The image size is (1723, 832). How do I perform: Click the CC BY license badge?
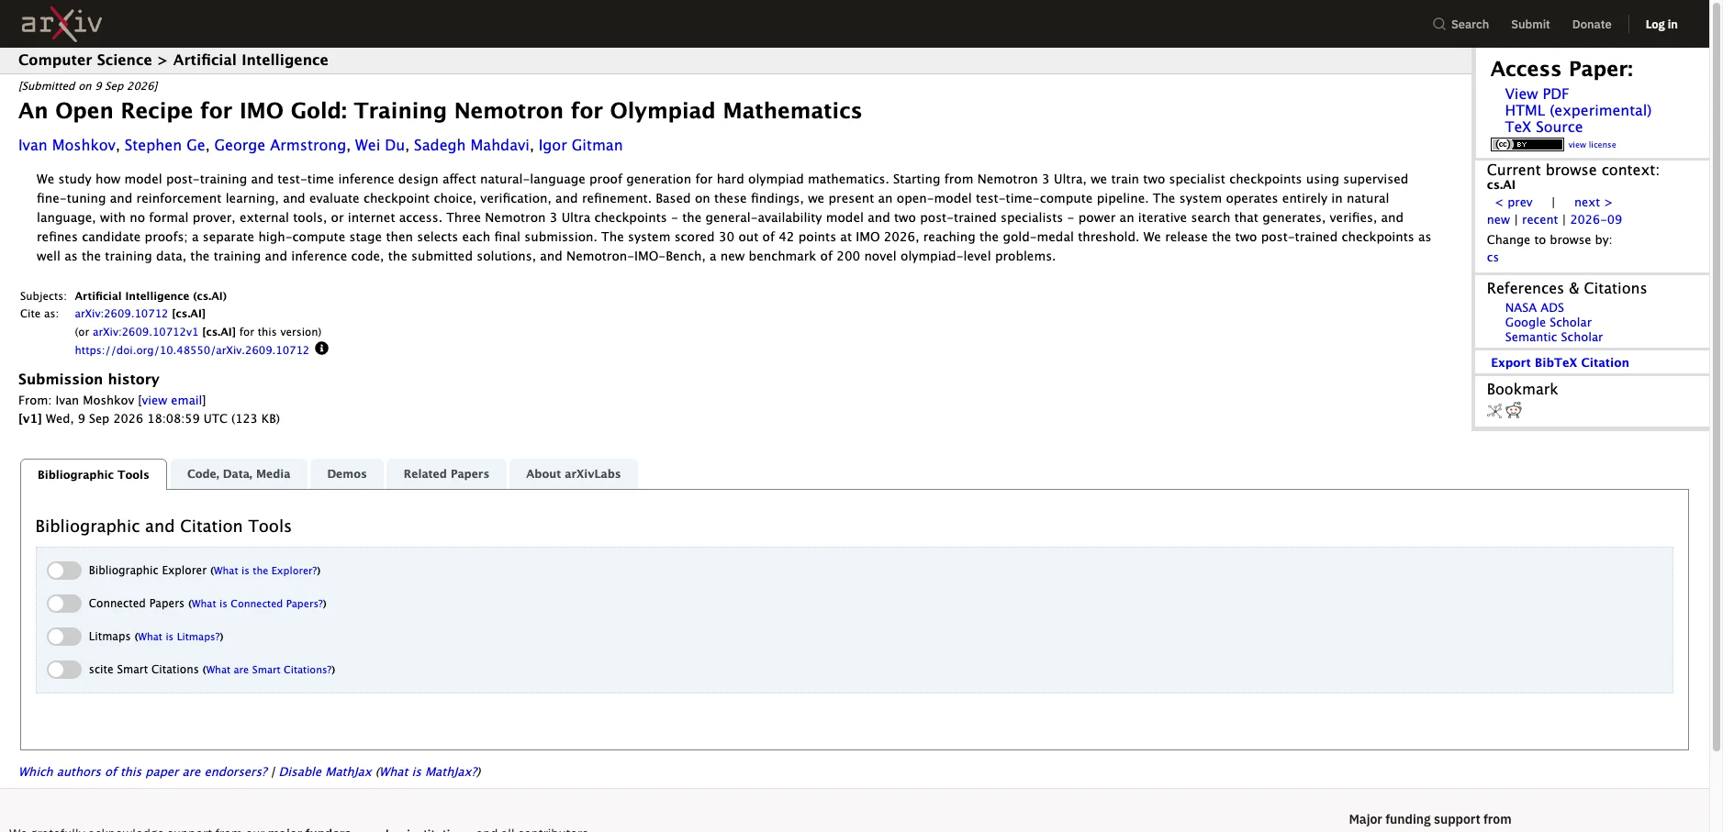coord(1527,144)
